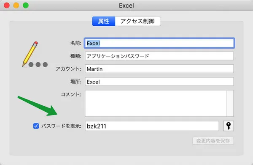The height and width of the screenshot is (165, 253).
Task: Click the 種類 field アプリケーションパスワード
Action: coord(159,56)
